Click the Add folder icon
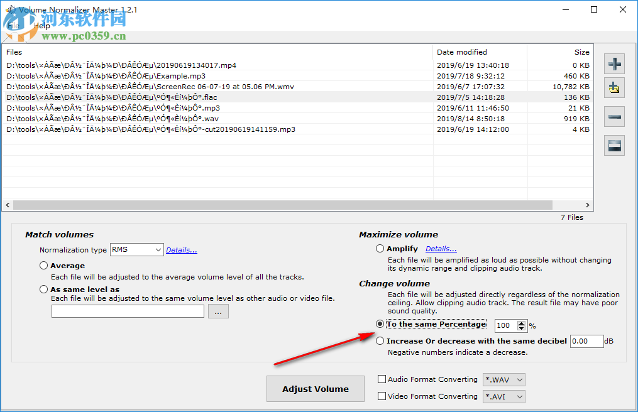 [x=614, y=87]
